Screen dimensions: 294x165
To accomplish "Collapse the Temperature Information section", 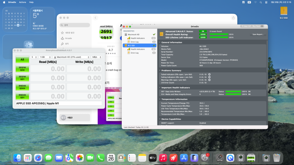I will (160, 99).
